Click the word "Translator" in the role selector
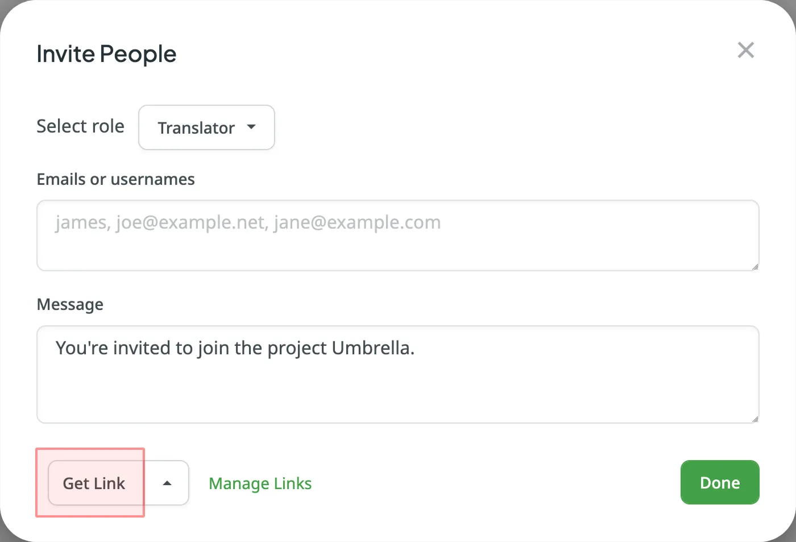 (x=196, y=128)
